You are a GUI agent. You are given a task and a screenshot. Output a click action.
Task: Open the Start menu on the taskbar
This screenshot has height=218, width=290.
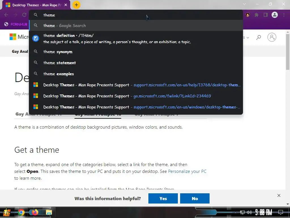coord(6,212)
